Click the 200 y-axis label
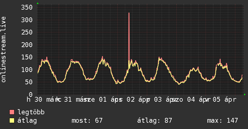This screenshot has width=248, height=129. (27, 45)
